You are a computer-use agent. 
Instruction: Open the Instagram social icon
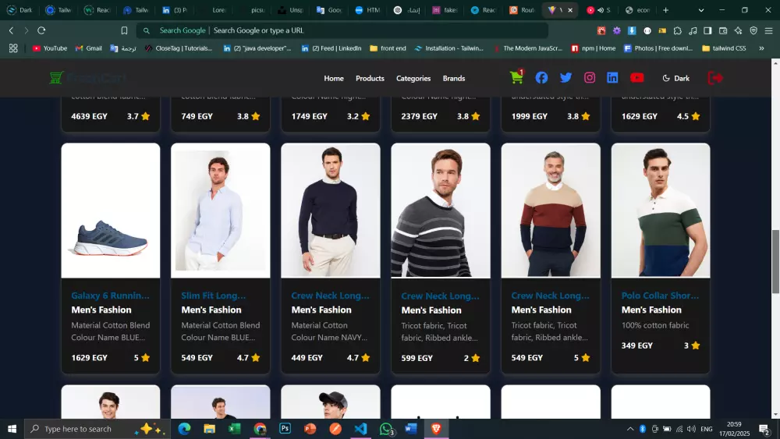click(590, 77)
